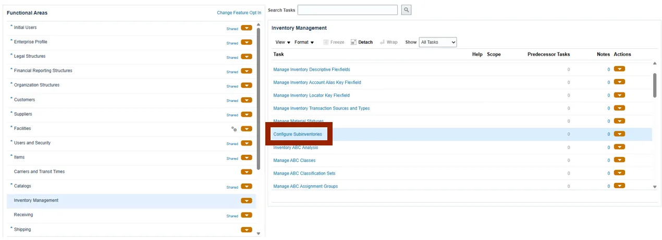Screen dimensions: 662x240
Task: Click the gear status icon for Facilities
Action: [234, 129]
